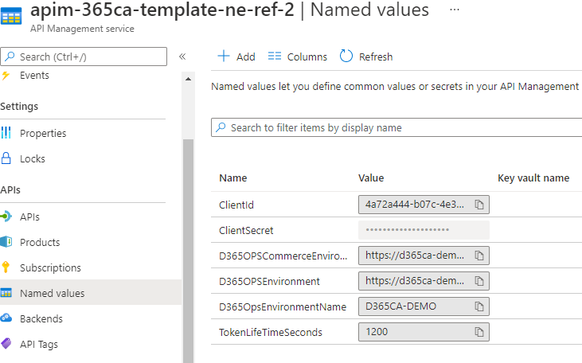Screen dimensions: 582x363
Task: Copy the D365CA-DEMO value
Action: point(479,306)
